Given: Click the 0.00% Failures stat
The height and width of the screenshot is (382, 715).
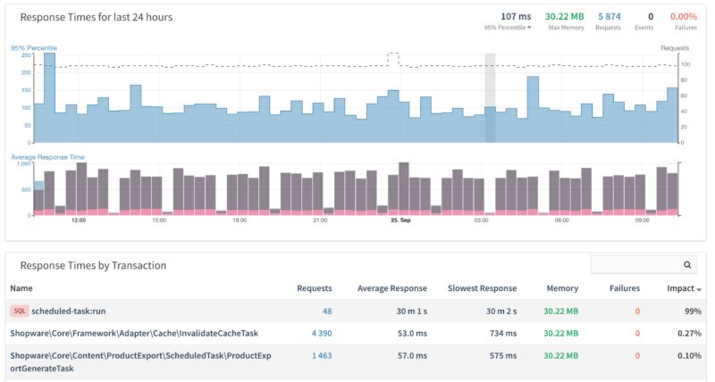Looking at the screenshot, I should pyautogui.click(x=683, y=16).
